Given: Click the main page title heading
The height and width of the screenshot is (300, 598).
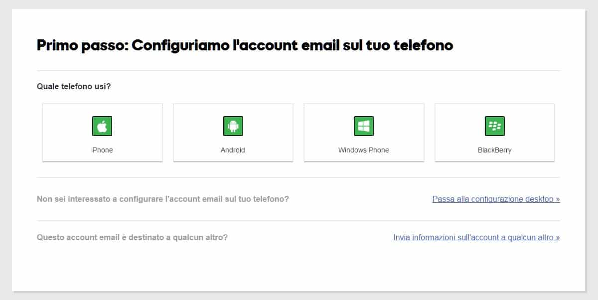Looking at the screenshot, I should 245,45.
